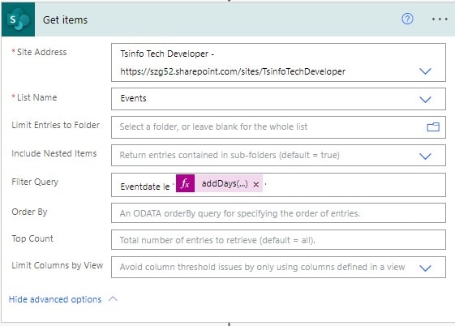The image size is (455, 326).
Task: Click the Order By label
Action: [x=29, y=212]
